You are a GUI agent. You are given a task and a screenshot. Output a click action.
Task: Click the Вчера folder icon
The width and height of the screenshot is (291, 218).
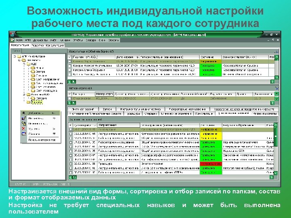33,68
